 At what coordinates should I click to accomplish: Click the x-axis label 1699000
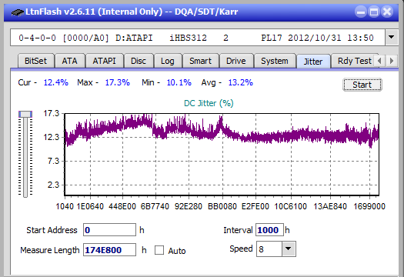pos(369,206)
